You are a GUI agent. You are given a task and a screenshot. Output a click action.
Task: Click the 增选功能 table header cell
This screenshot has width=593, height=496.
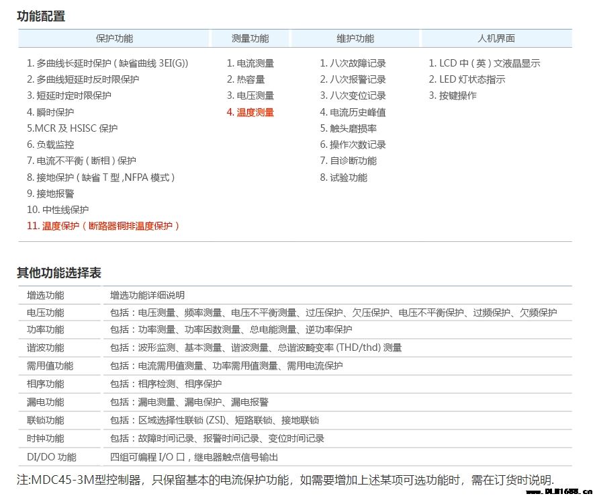click(x=46, y=295)
